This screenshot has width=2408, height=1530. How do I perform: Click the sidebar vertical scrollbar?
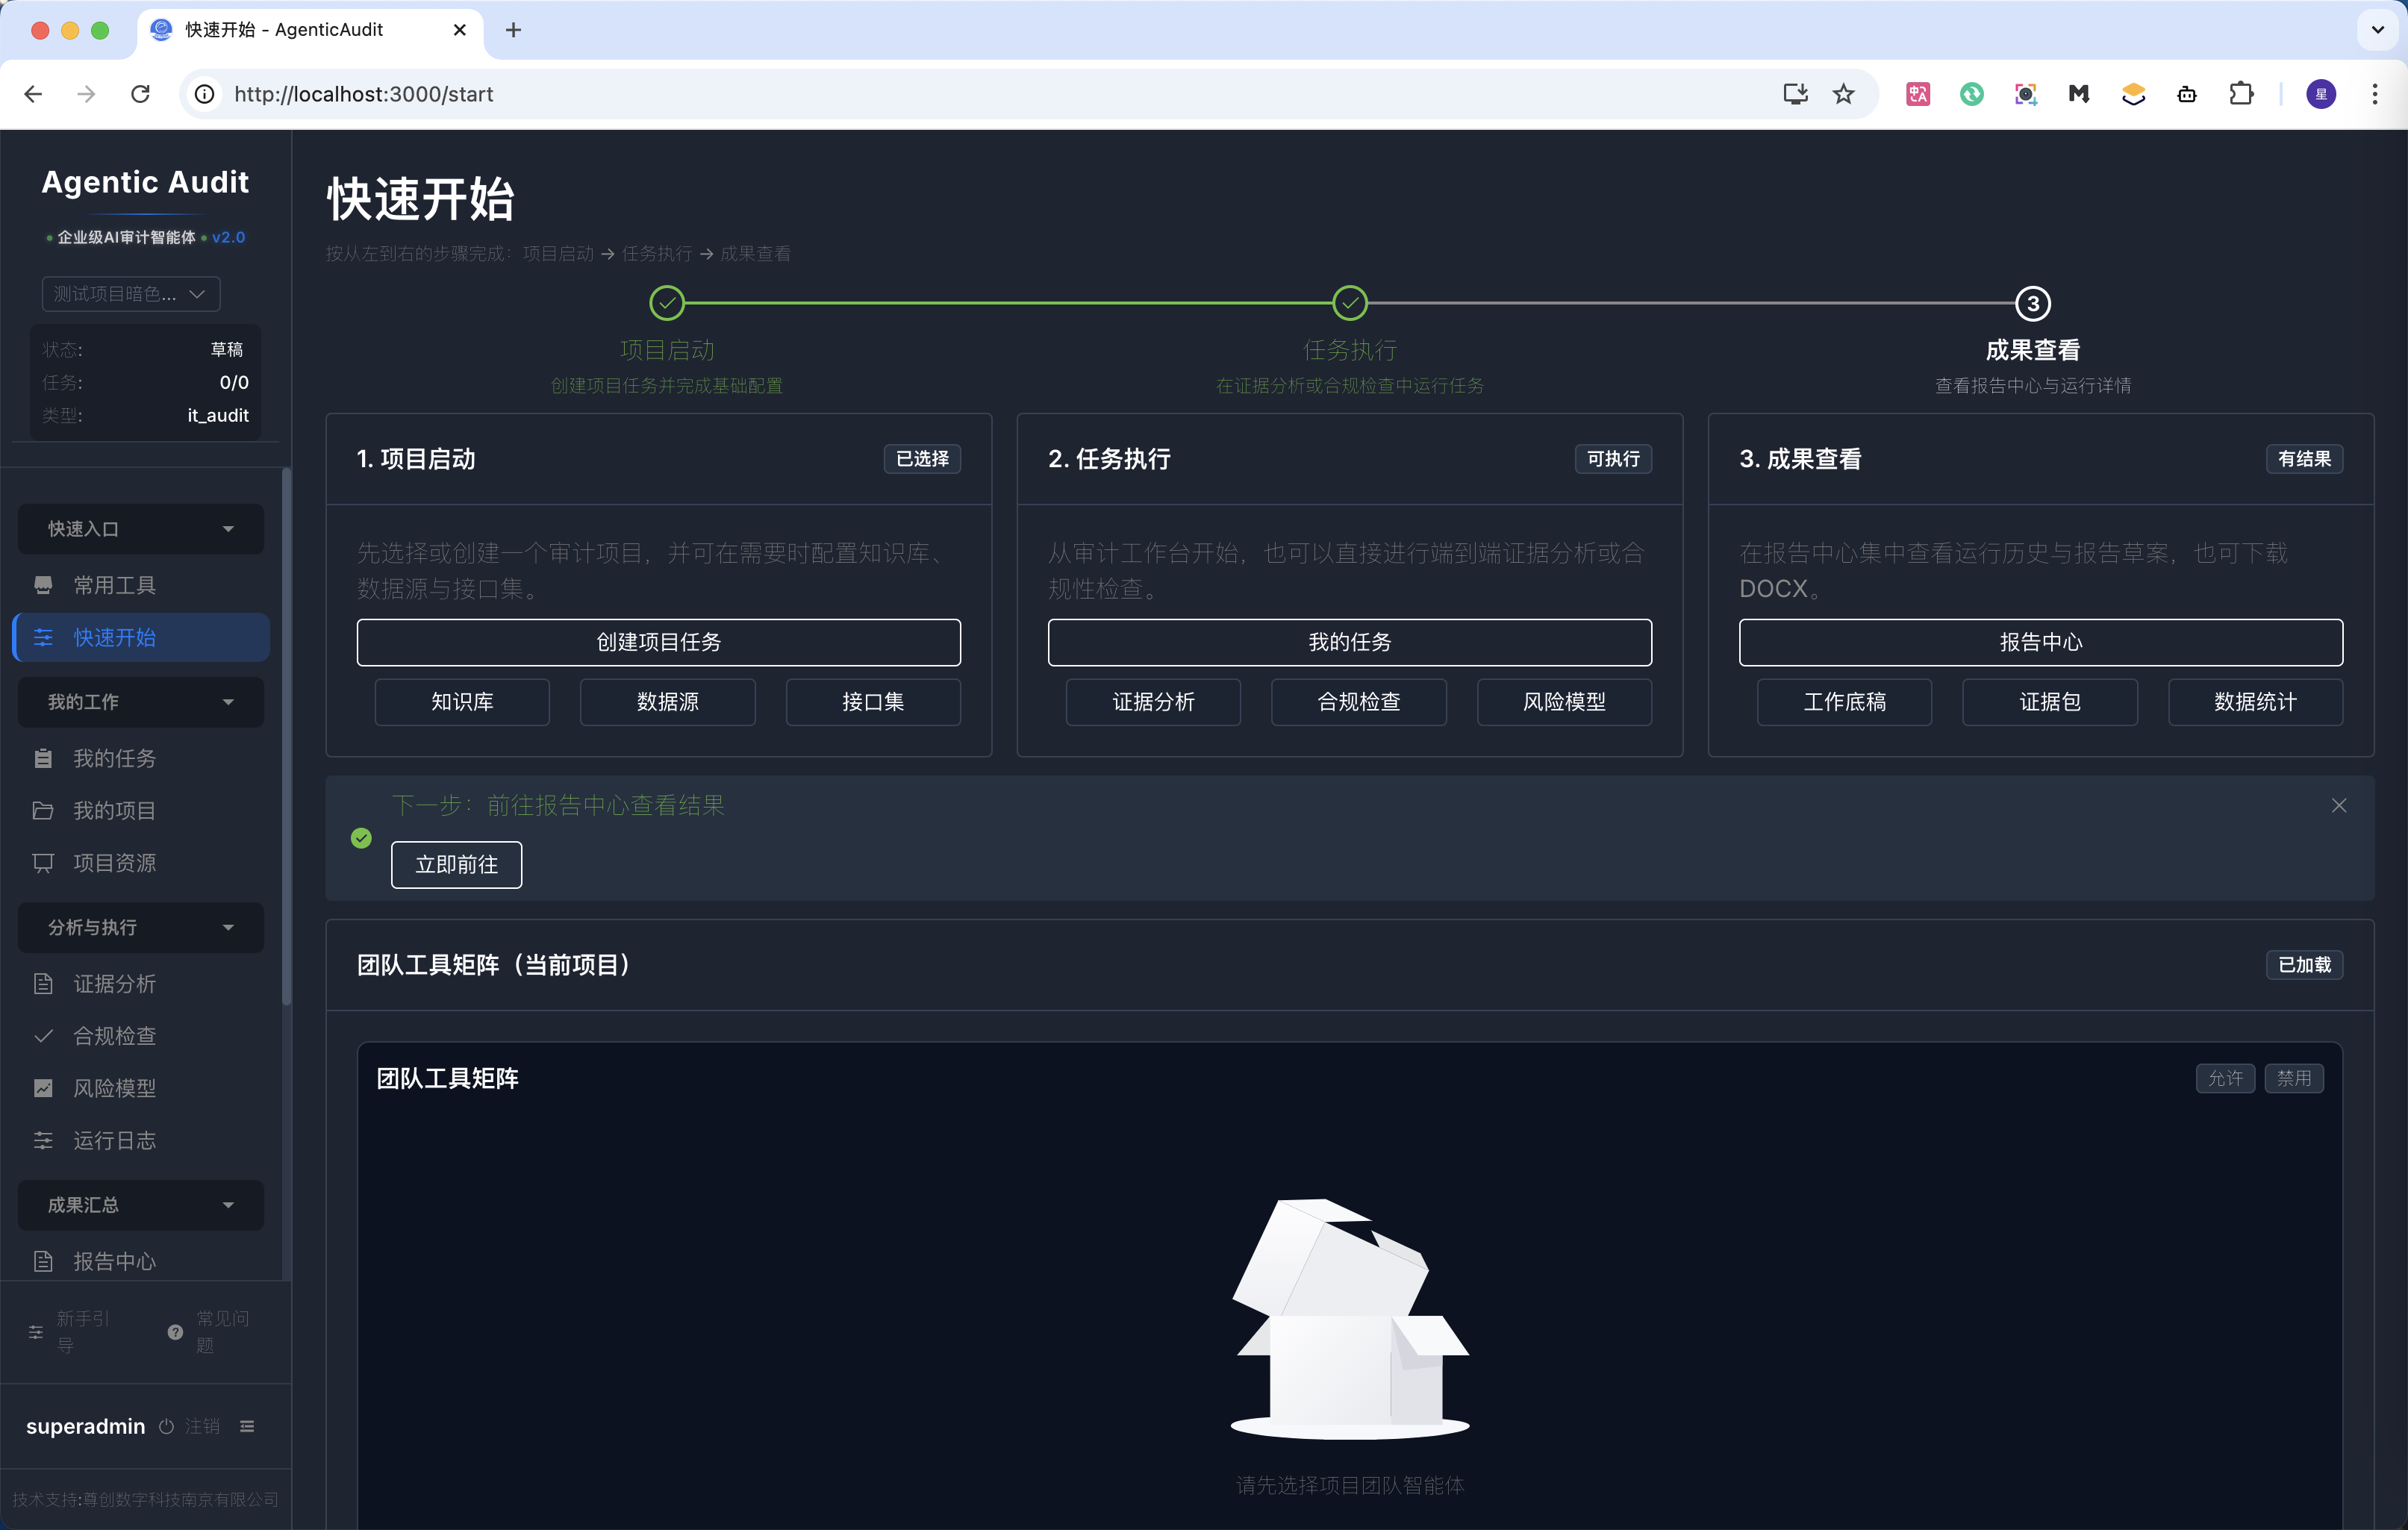click(286, 735)
